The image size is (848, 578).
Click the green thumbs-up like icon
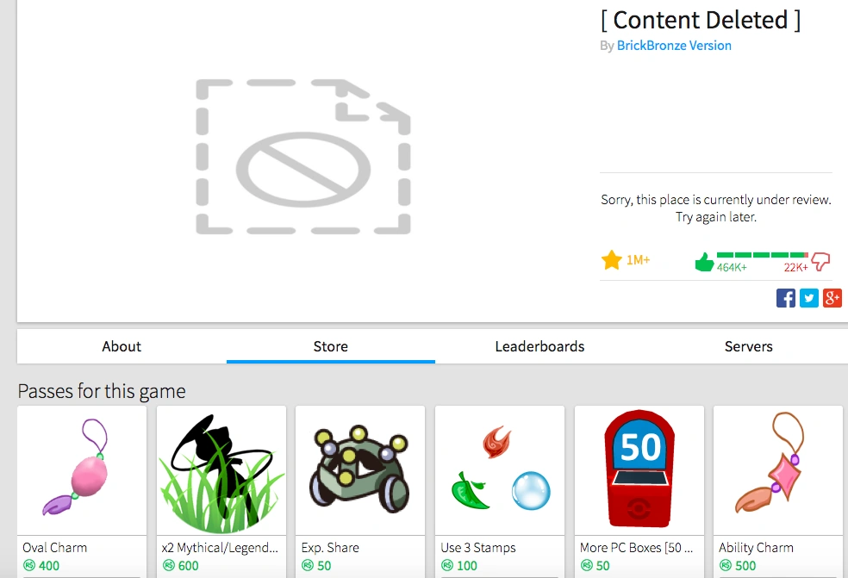point(704,262)
